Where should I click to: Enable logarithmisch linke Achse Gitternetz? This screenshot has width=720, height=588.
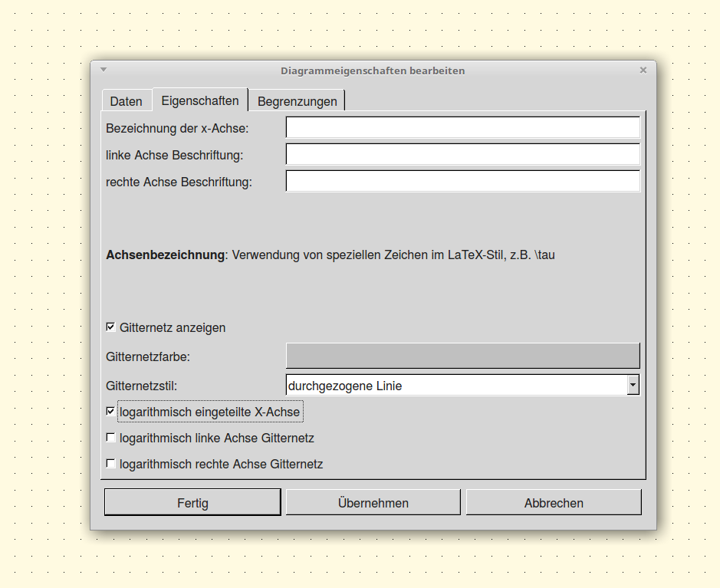tap(110, 438)
